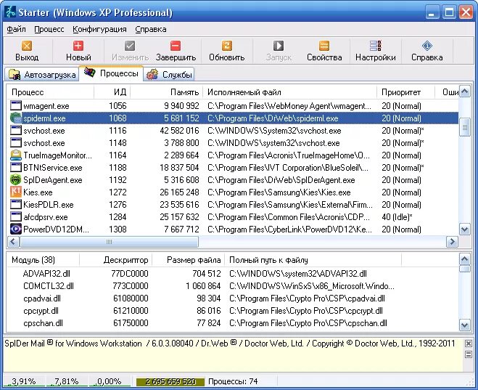
Task: Click the wmagent.exe process icon
Action: click(15, 105)
